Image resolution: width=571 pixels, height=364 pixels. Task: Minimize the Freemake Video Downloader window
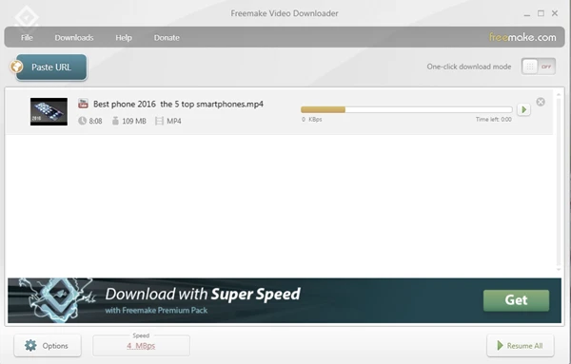click(527, 14)
